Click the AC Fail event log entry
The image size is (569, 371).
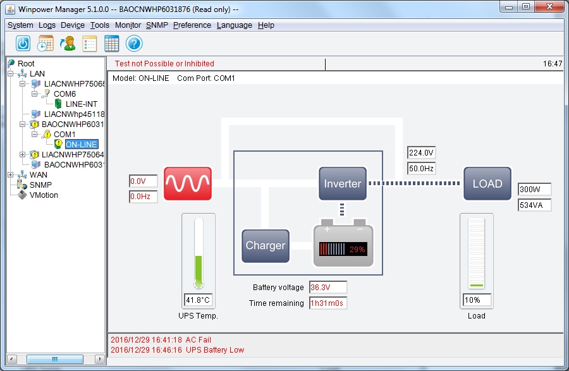click(x=161, y=340)
